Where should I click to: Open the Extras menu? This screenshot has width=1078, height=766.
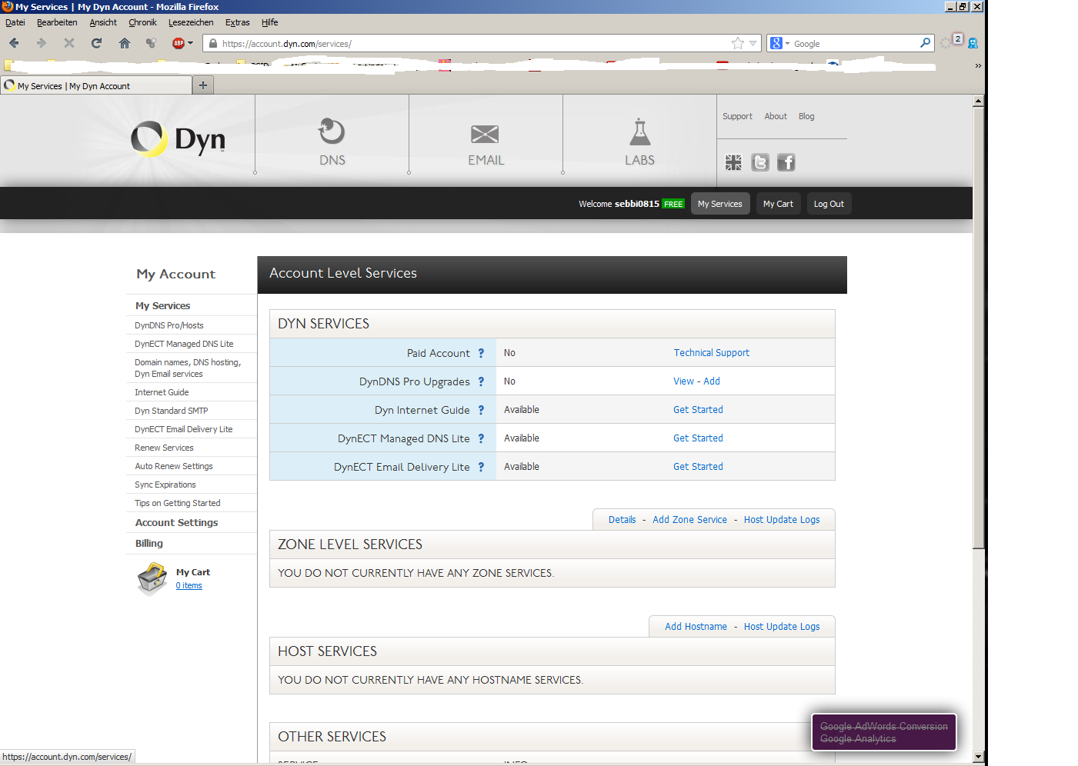pyautogui.click(x=237, y=22)
